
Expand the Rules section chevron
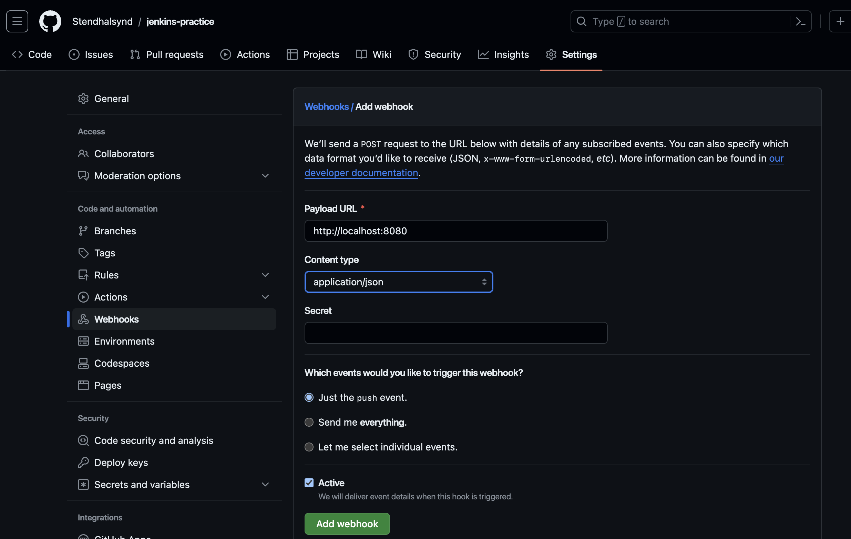pos(265,275)
